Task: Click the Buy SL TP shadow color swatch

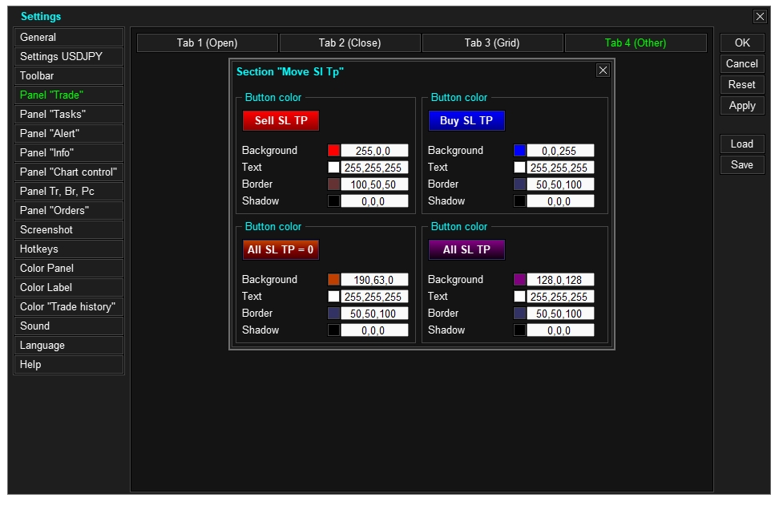Action: point(519,201)
